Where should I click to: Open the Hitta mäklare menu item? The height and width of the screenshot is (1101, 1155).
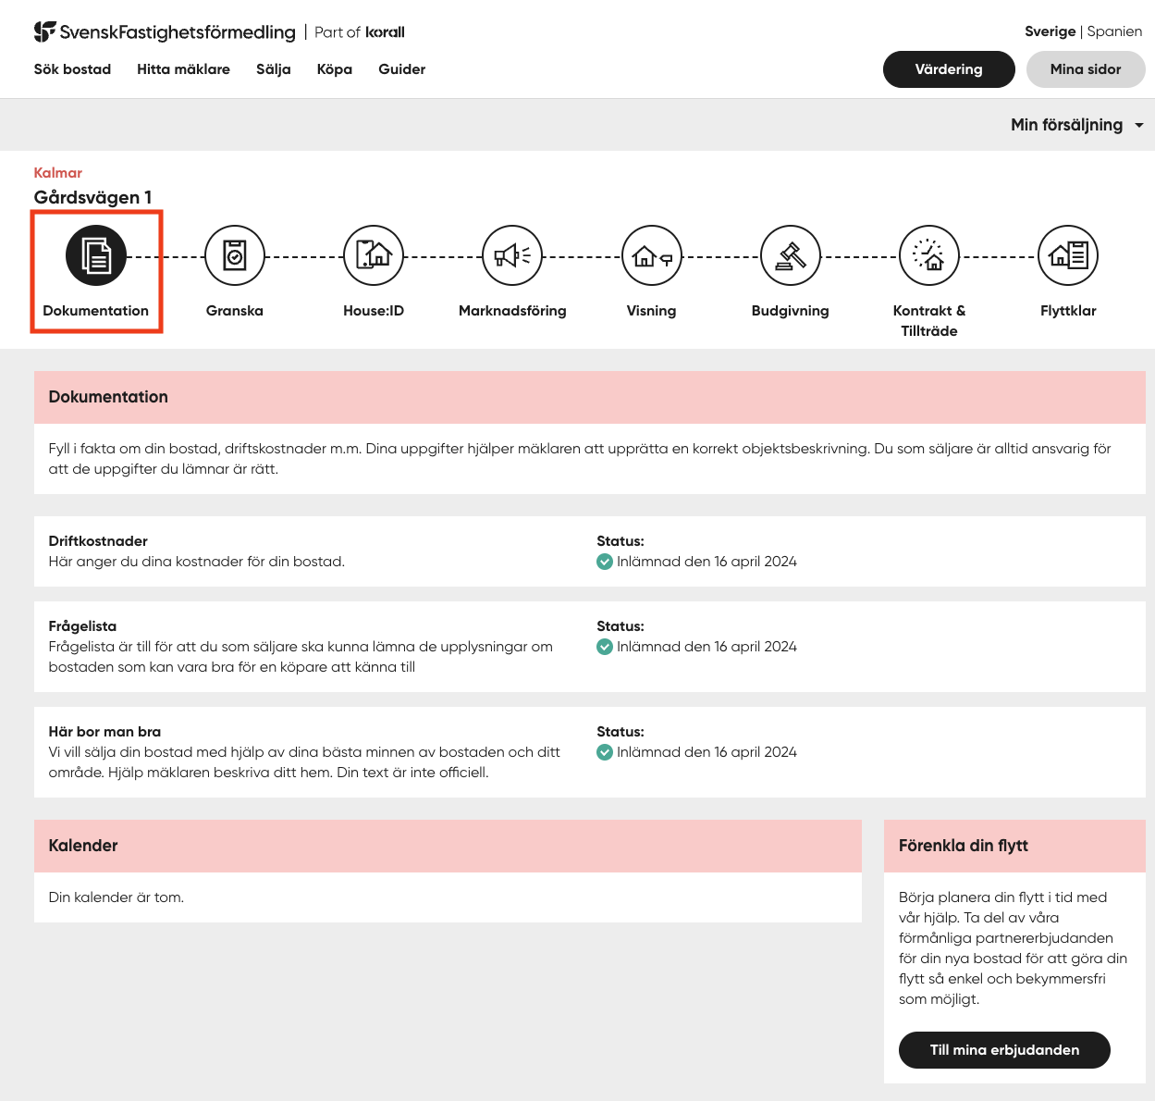(x=183, y=69)
